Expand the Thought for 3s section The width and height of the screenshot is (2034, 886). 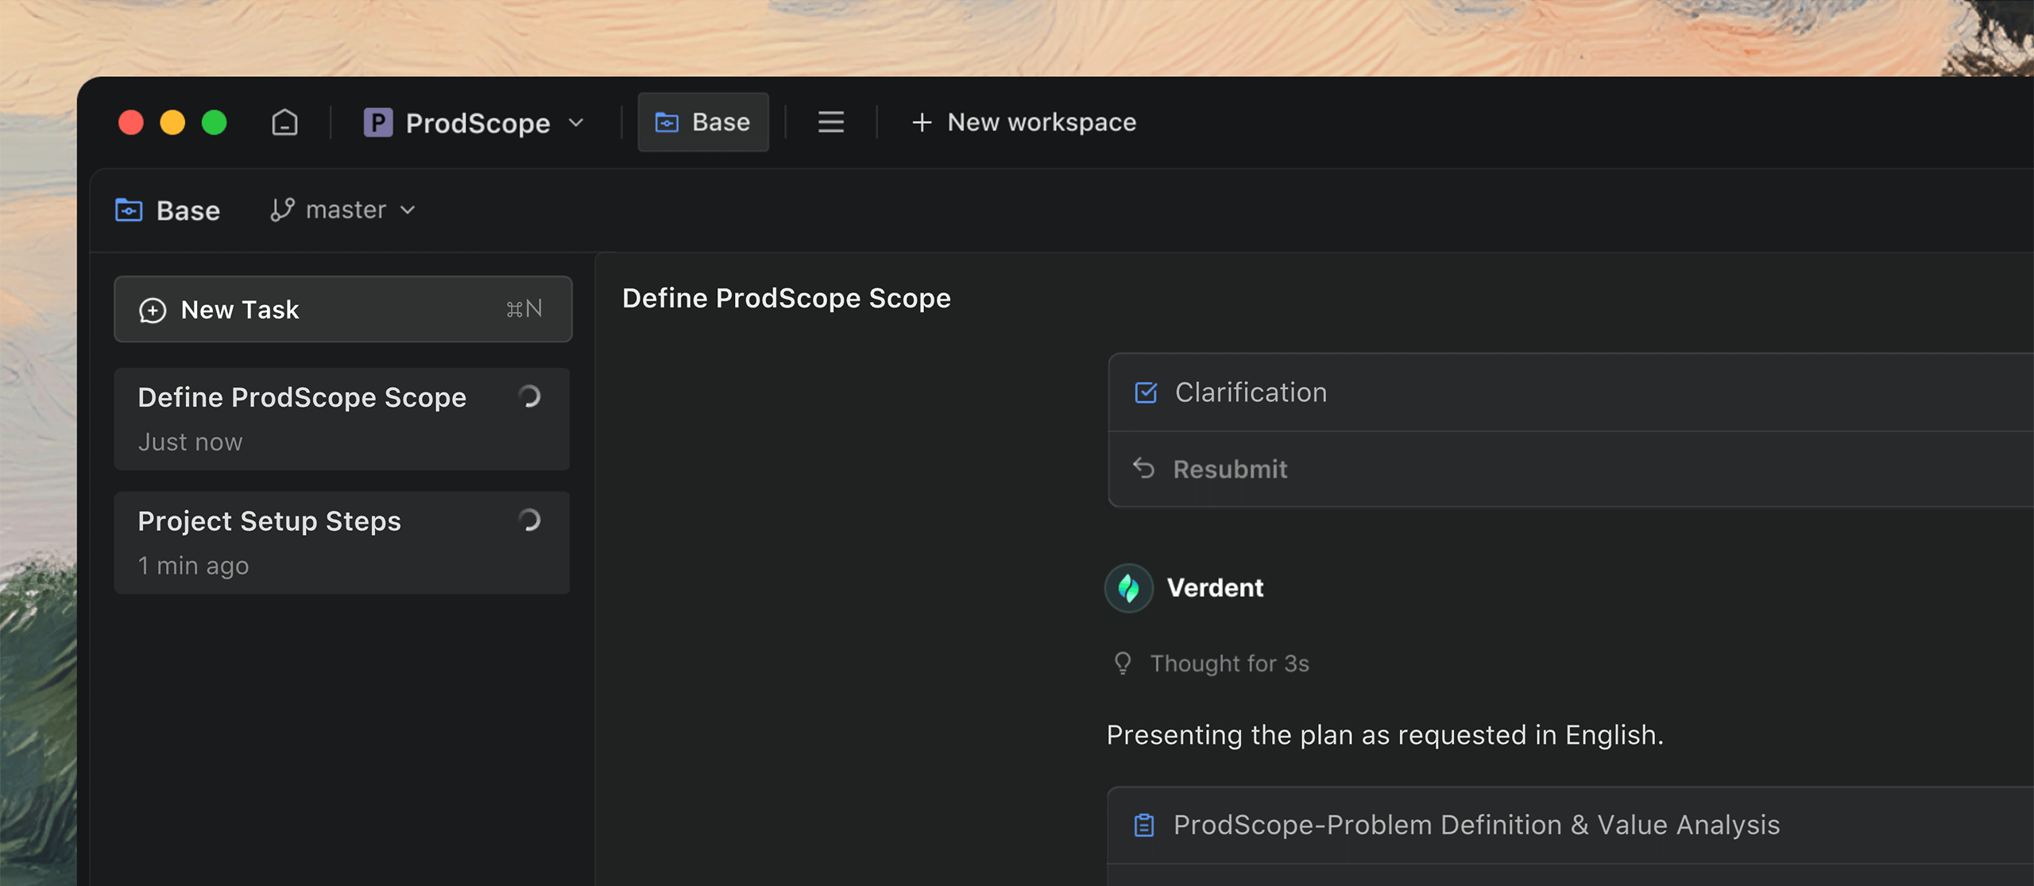click(x=1229, y=663)
